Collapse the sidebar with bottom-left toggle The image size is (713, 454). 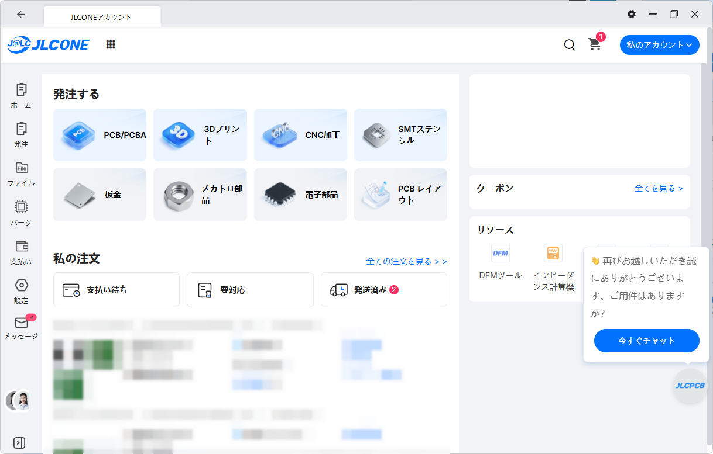click(19, 442)
